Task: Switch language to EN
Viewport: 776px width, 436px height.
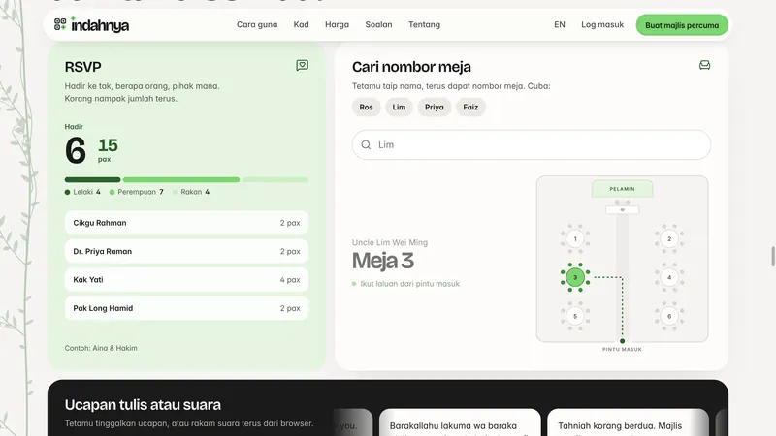Action: (560, 25)
